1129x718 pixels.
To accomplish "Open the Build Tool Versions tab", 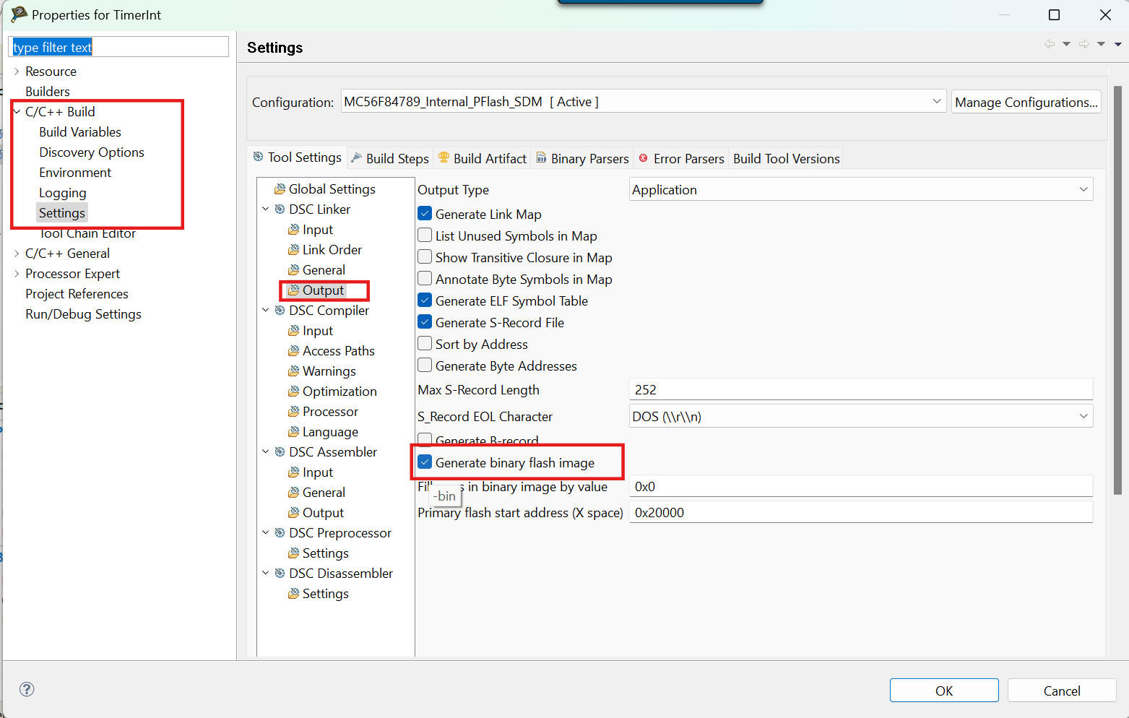I will click(785, 157).
